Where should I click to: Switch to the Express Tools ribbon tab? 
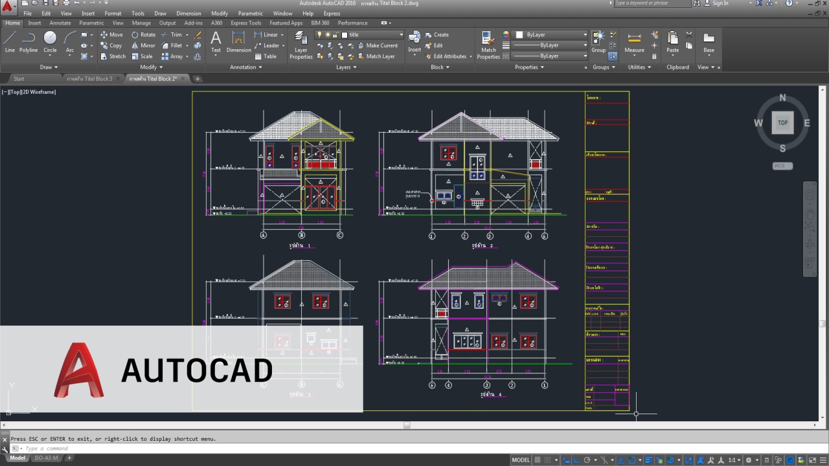(246, 23)
